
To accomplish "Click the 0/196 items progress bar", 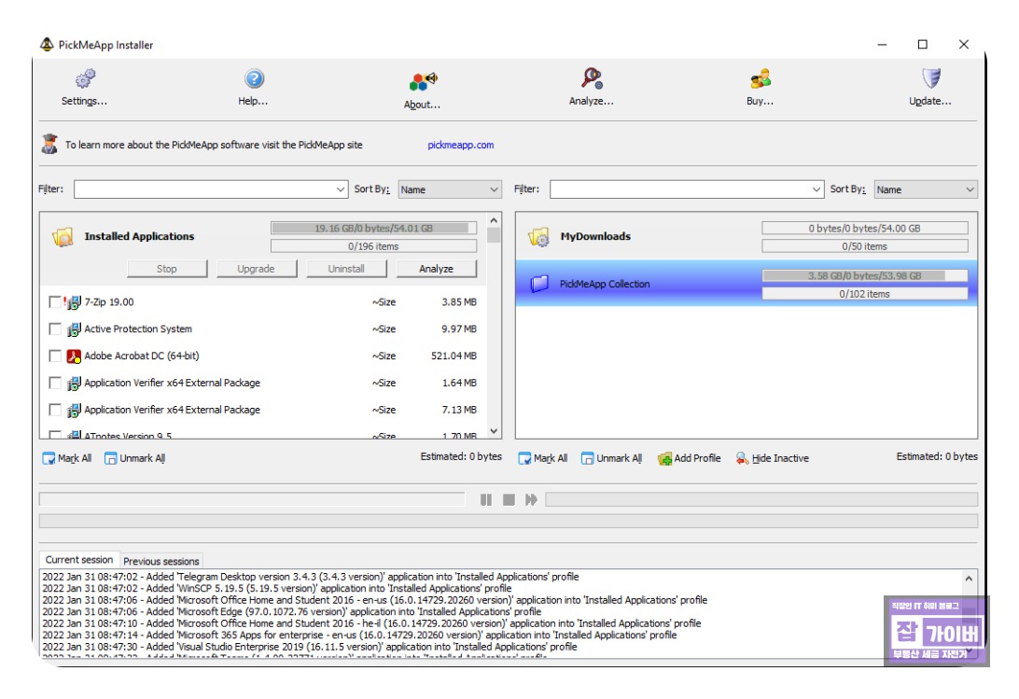I will pyautogui.click(x=373, y=246).
